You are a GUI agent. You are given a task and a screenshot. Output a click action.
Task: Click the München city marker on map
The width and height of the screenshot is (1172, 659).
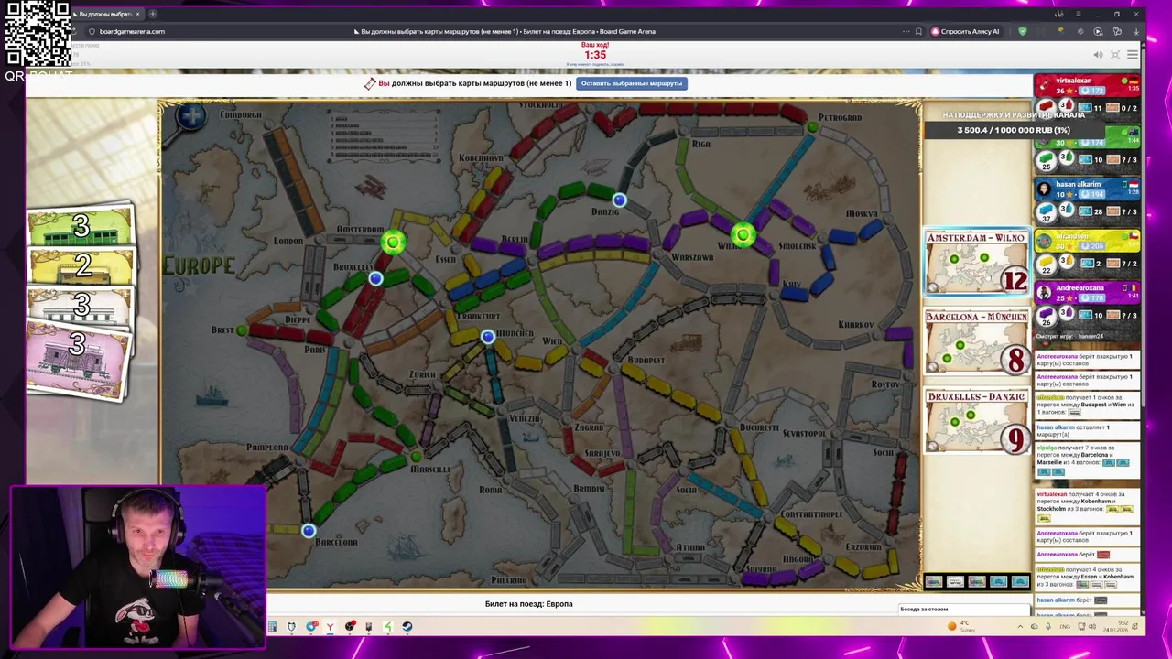click(x=488, y=337)
